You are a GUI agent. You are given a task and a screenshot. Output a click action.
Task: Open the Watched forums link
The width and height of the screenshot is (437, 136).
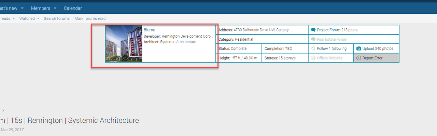27,18
